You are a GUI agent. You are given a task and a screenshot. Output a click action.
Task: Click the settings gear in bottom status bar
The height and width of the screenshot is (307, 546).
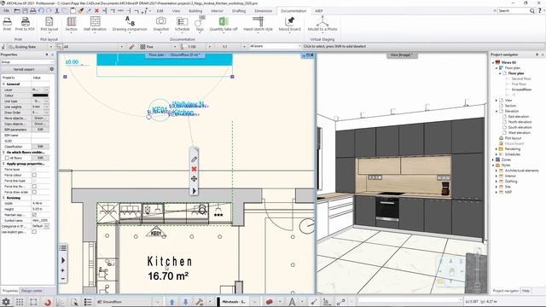pos(6,302)
